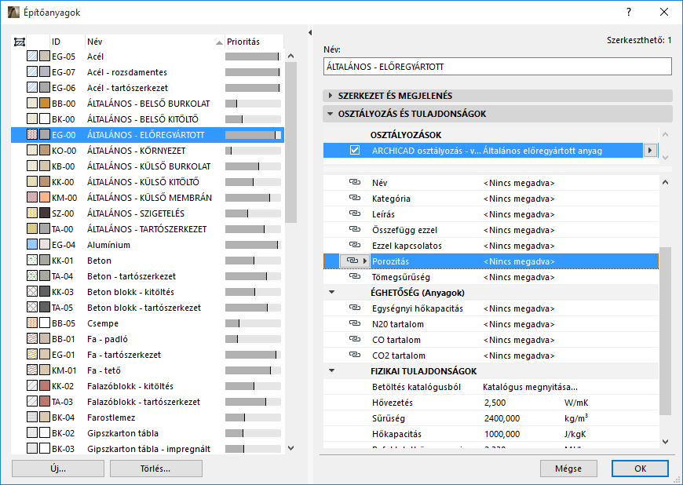
Task: Click the link icon beside Tömegsűrűség
Action: point(355,276)
